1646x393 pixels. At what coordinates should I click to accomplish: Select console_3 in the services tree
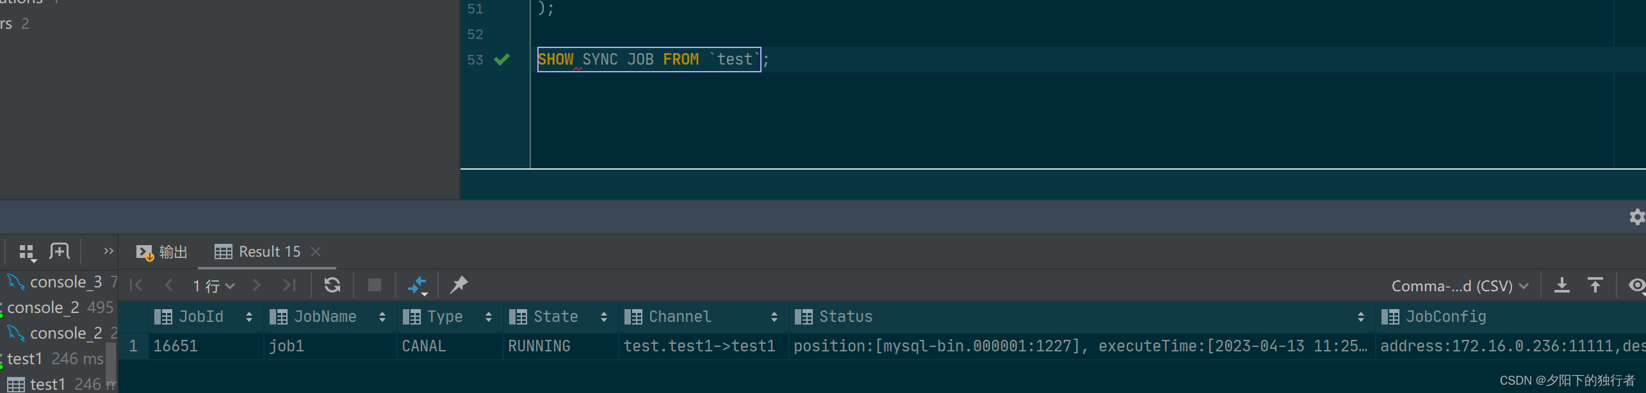65,282
